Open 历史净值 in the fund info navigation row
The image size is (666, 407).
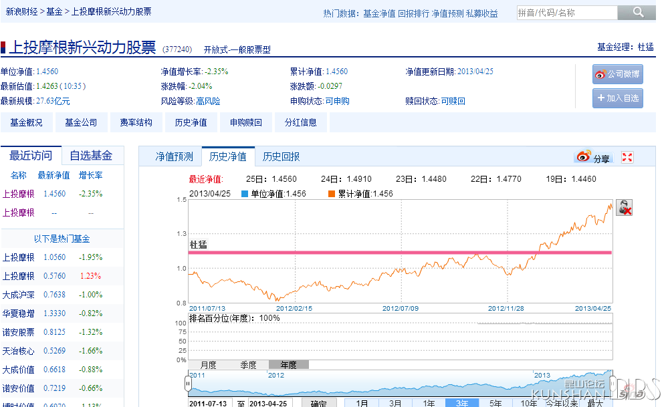(x=191, y=123)
